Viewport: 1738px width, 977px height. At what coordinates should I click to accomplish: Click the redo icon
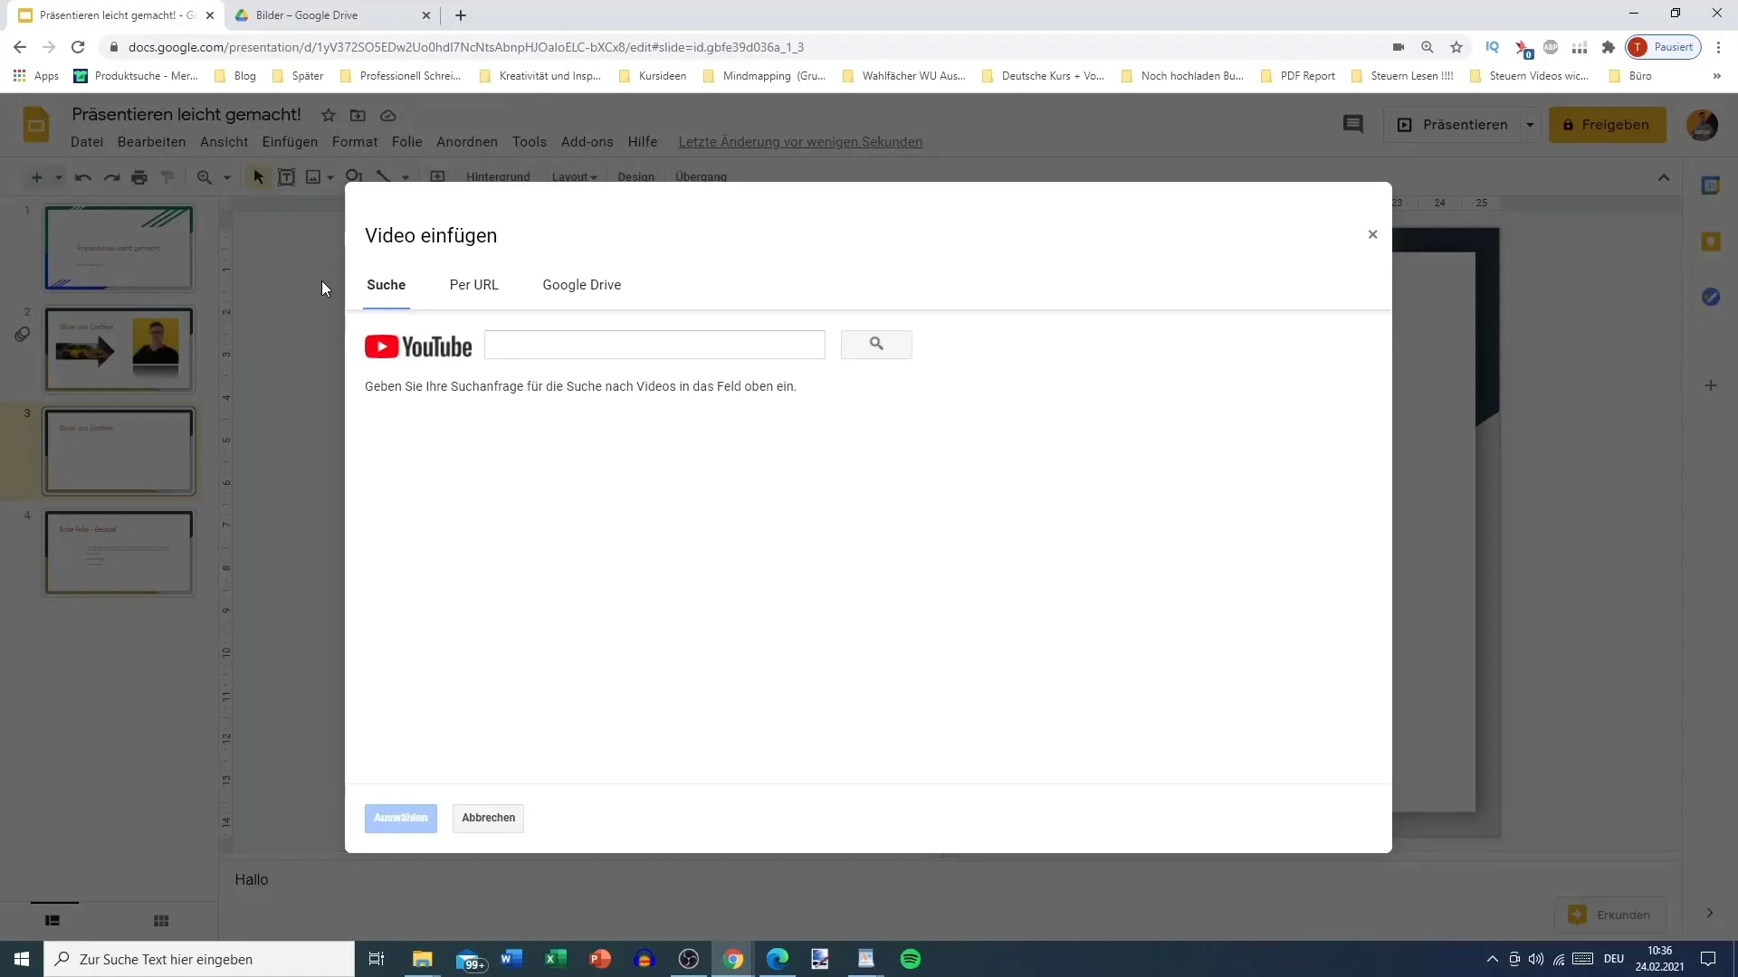[111, 177]
